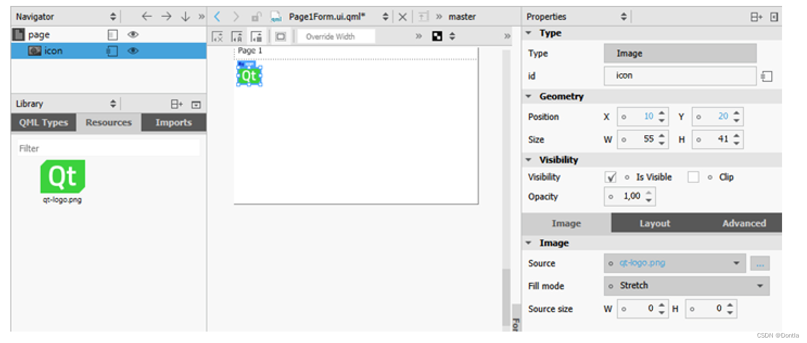Toggle bounding rectangles icon in form toolbar
The height and width of the screenshot is (343, 807).
[281, 36]
